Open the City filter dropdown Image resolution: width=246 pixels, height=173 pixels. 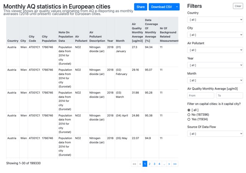tap(215, 35)
